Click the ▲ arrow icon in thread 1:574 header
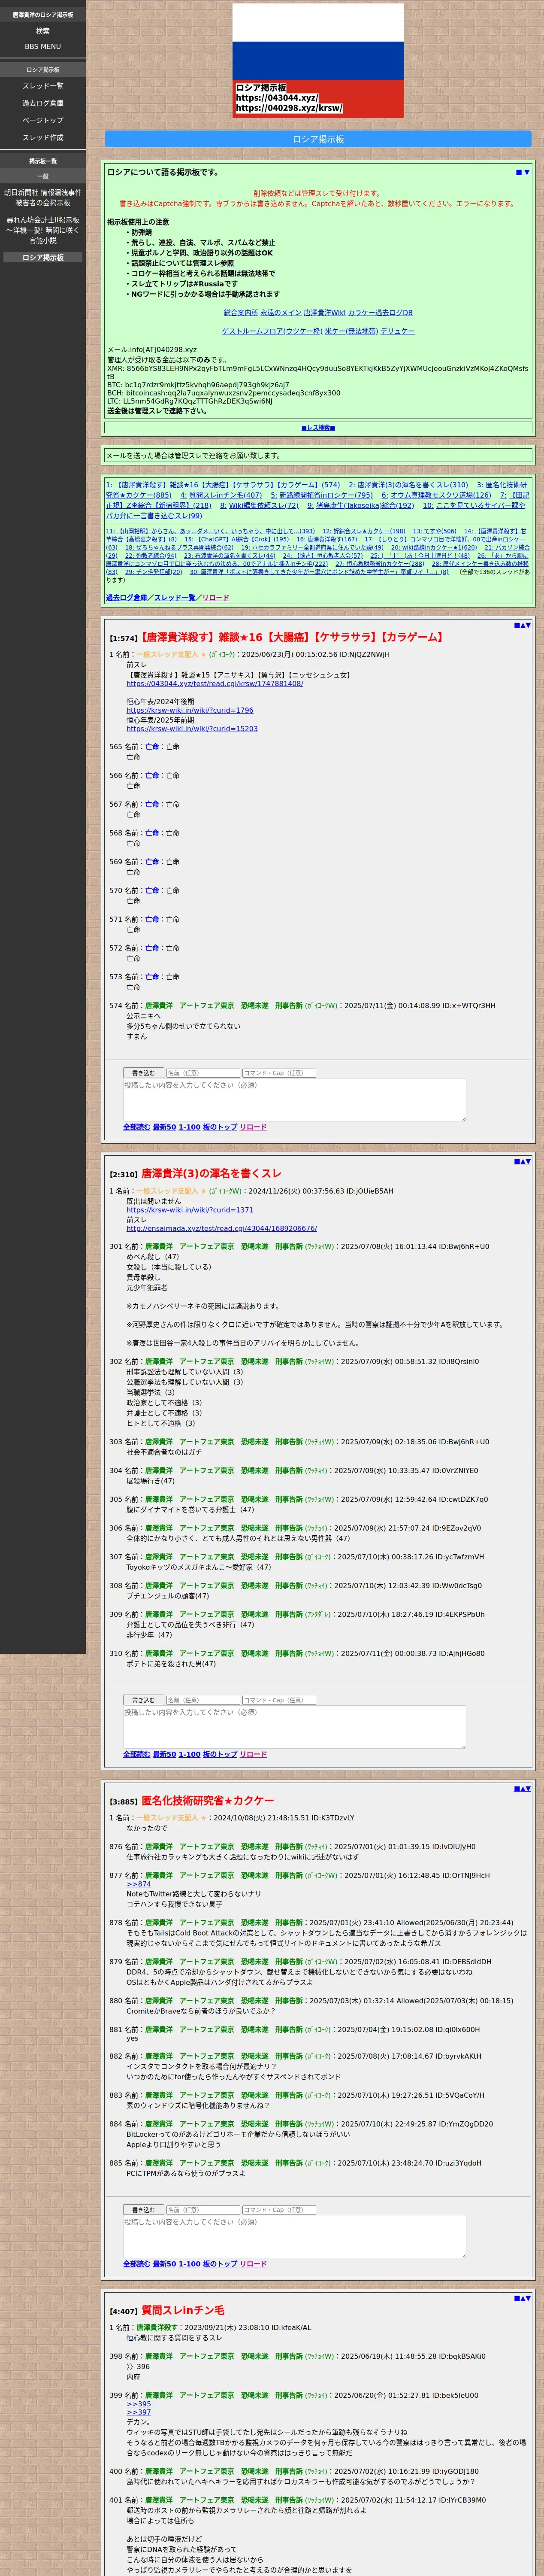 point(522,625)
